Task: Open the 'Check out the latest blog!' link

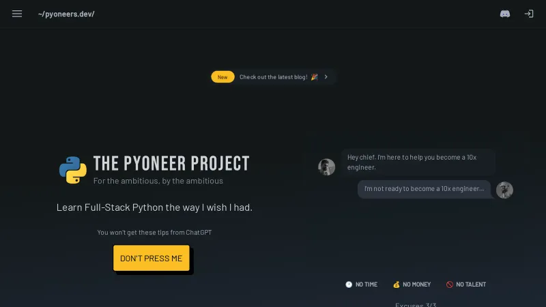Action: tap(273, 77)
